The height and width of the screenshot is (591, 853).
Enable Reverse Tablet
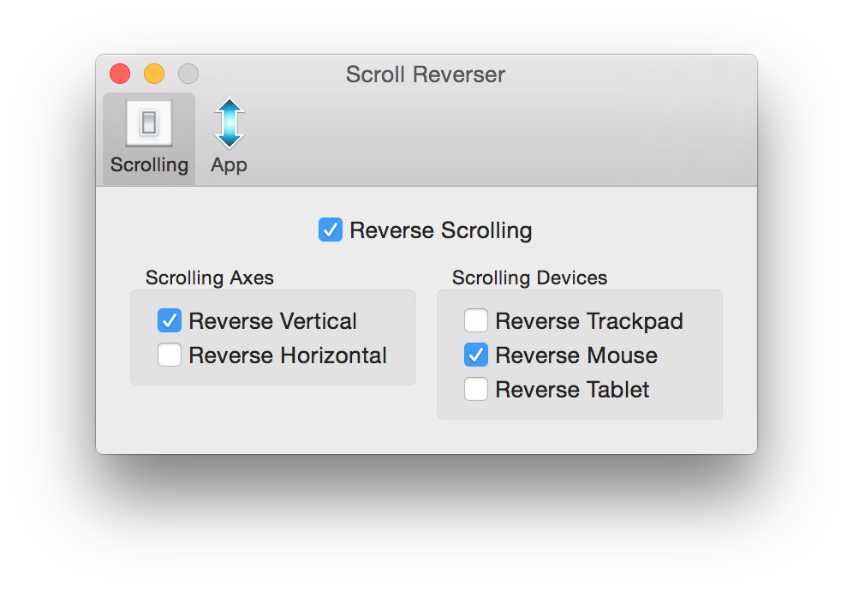476,389
